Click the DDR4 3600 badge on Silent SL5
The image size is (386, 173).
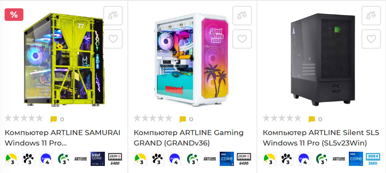pyautogui.click(x=373, y=159)
